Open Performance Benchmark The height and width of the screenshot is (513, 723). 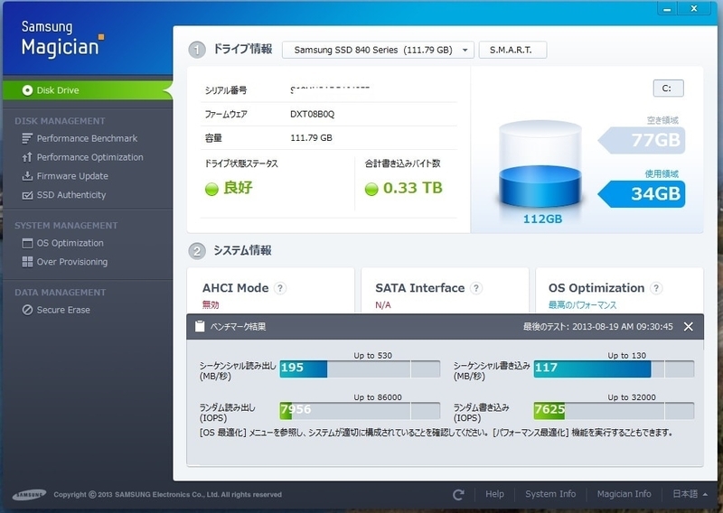(87, 138)
